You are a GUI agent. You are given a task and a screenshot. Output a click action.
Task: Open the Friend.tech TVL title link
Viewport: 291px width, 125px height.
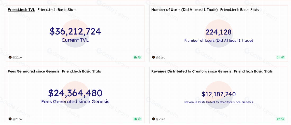click(21, 10)
